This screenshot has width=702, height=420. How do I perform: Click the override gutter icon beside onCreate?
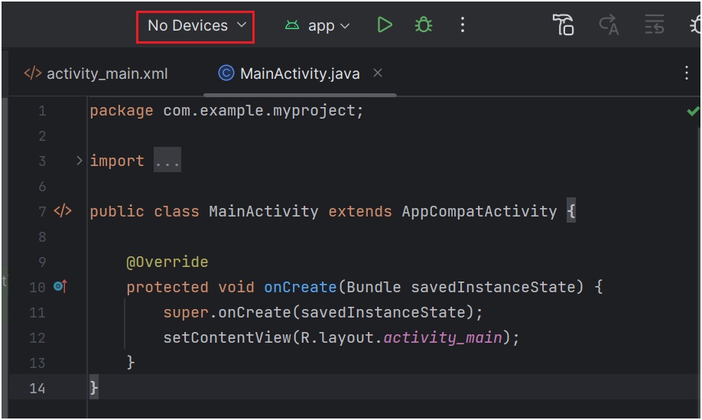[60, 287]
